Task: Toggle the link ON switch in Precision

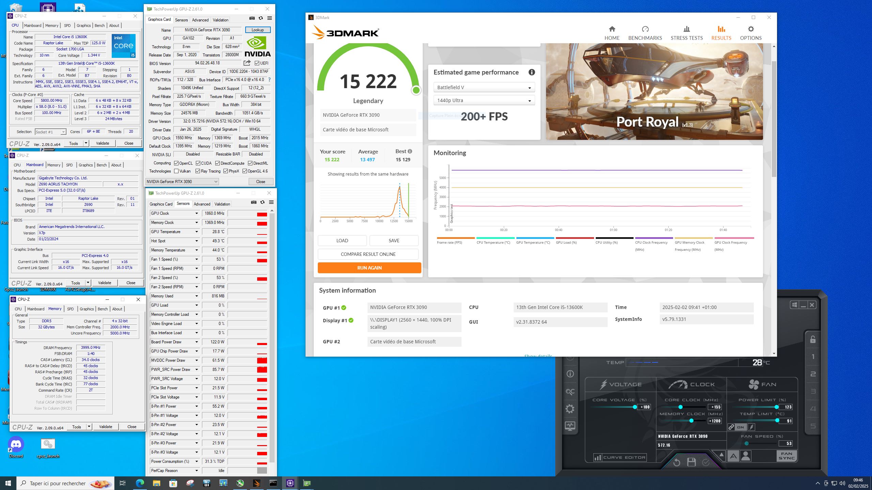Action: click(x=740, y=427)
